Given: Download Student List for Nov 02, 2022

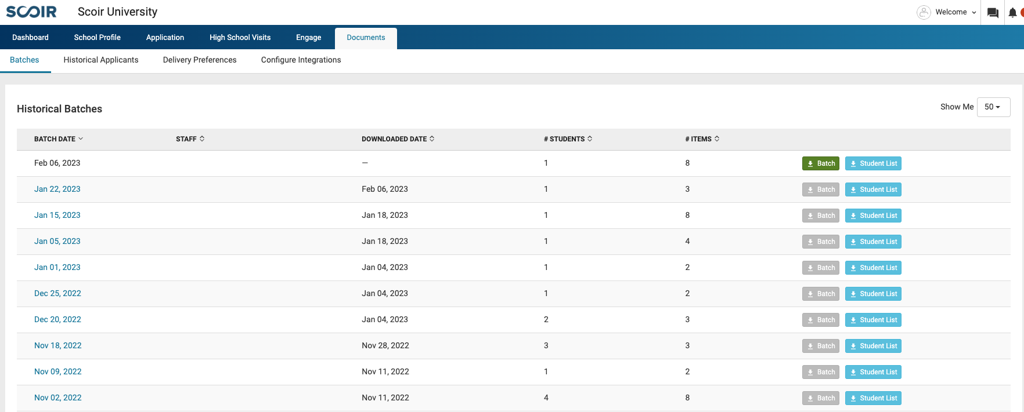Looking at the screenshot, I should (873, 398).
